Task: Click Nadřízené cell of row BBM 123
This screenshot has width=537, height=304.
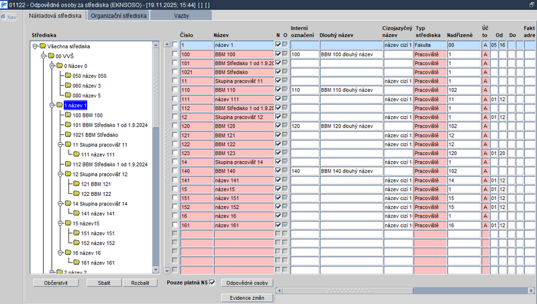Action: [x=464, y=153]
